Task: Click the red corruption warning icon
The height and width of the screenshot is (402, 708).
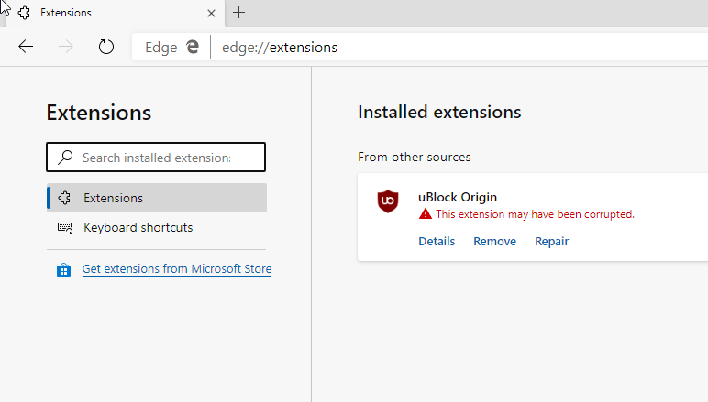Action: tap(425, 213)
